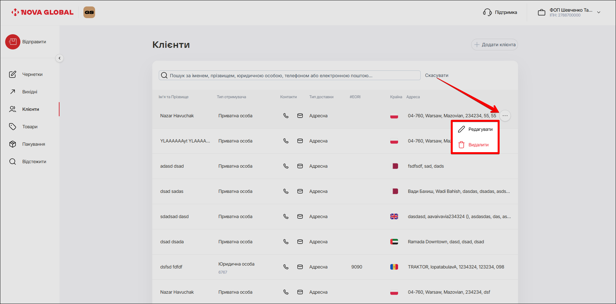Click phone icon for Nazar Havuchak first row
Viewport: 616px width, 304px height.
[x=286, y=116]
